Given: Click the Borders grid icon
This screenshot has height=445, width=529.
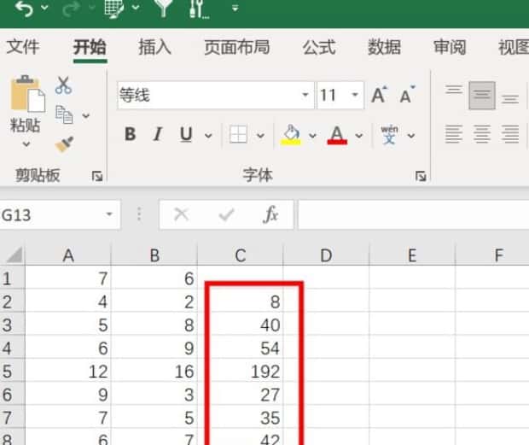Looking at the screenshot, I should (x=238, y=135).
